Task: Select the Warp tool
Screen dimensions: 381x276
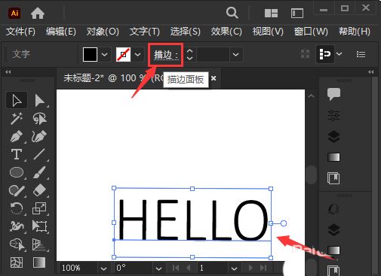Action: tap(17, 226)
